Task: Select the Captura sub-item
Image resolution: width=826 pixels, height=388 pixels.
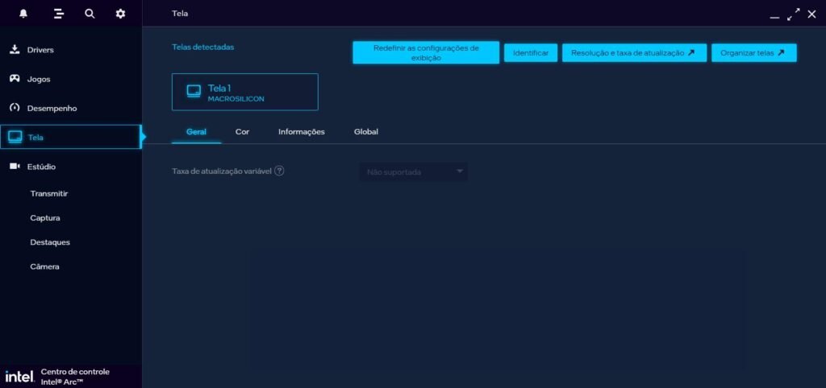Action: click(x=45, y=218)
